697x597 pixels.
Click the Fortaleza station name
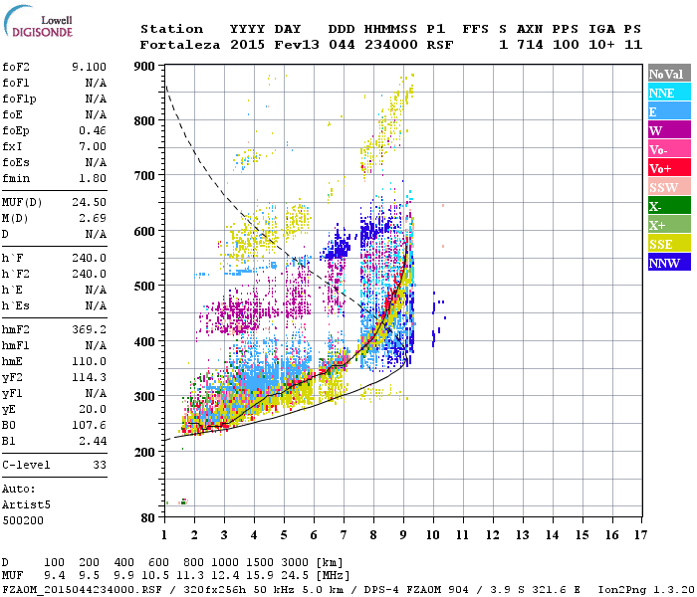point(180,45)
